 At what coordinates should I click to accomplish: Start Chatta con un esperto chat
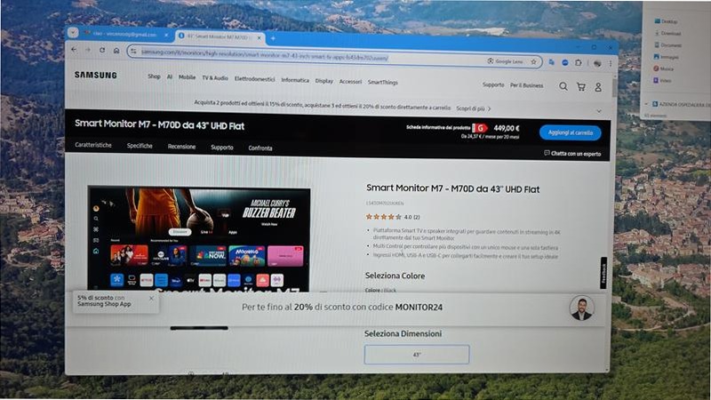(572, 154)
